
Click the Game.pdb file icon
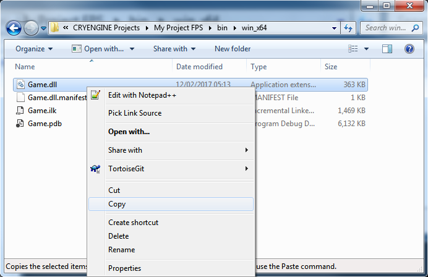pyautogui.click(x=20, y=124)
